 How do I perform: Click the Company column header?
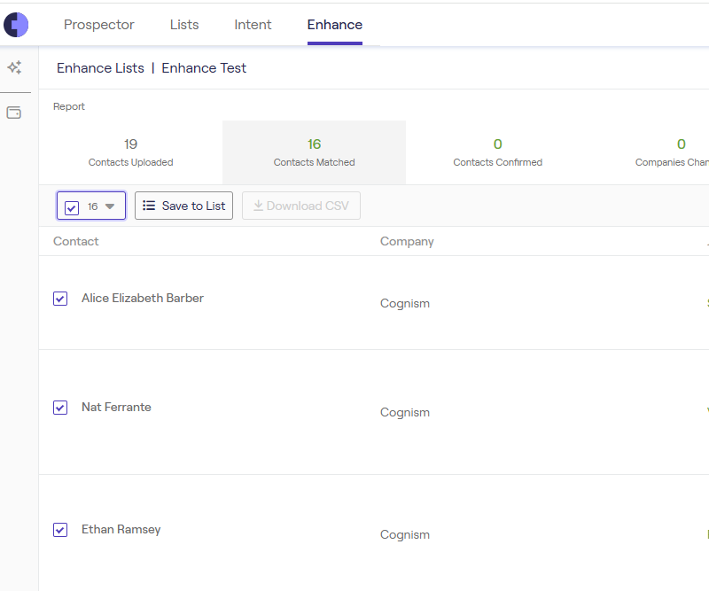(x=407, y=242)
